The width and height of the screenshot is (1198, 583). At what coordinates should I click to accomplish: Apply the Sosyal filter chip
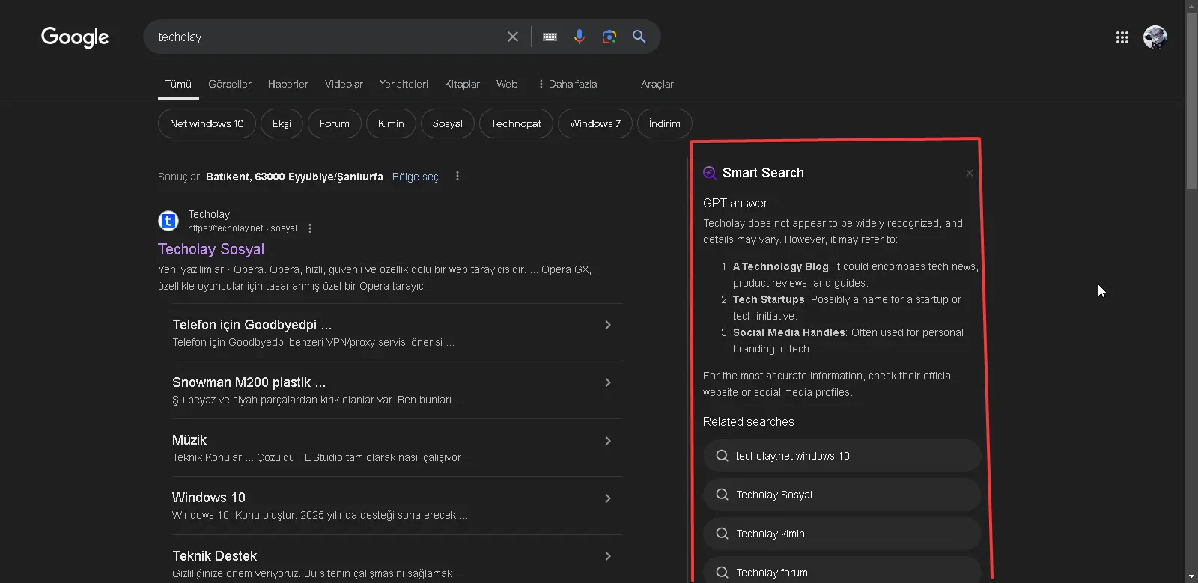tap(448, 123)
